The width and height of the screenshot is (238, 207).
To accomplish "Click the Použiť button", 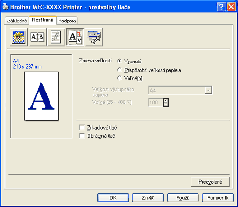I will (x=183, y=197).
